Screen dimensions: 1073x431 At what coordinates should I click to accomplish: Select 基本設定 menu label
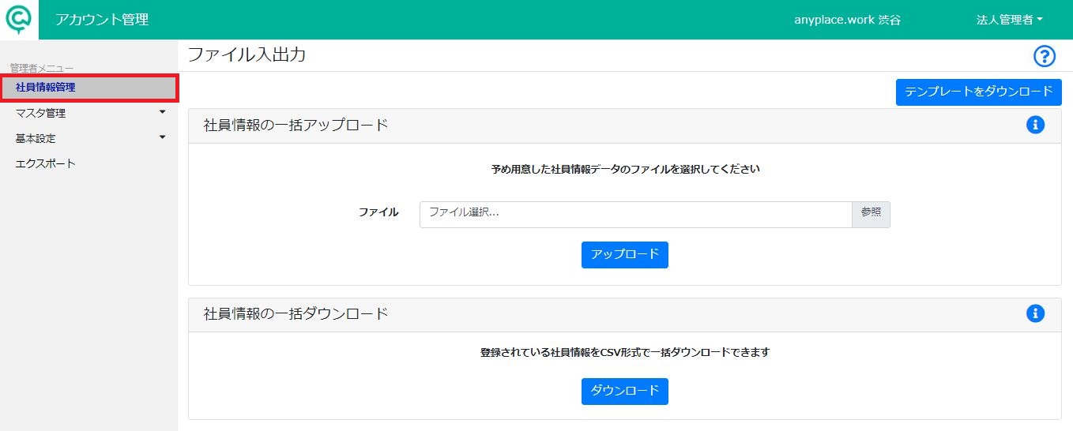click(36, 138)
